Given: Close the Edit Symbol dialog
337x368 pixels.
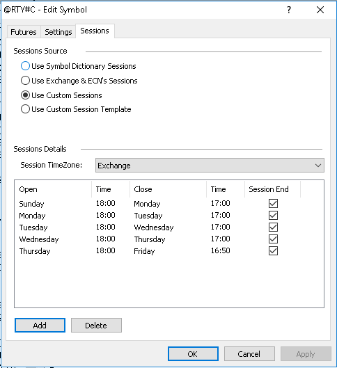Looking at the screenshot, I should tap(320, 10).
